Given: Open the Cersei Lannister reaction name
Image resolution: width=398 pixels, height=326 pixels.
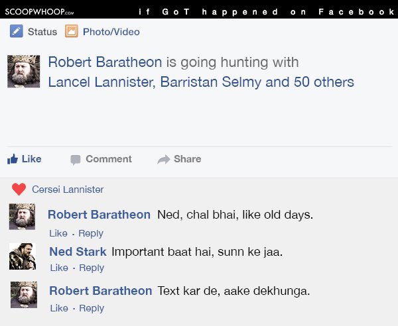Looking at the screenshot, I should coord(68,190).
